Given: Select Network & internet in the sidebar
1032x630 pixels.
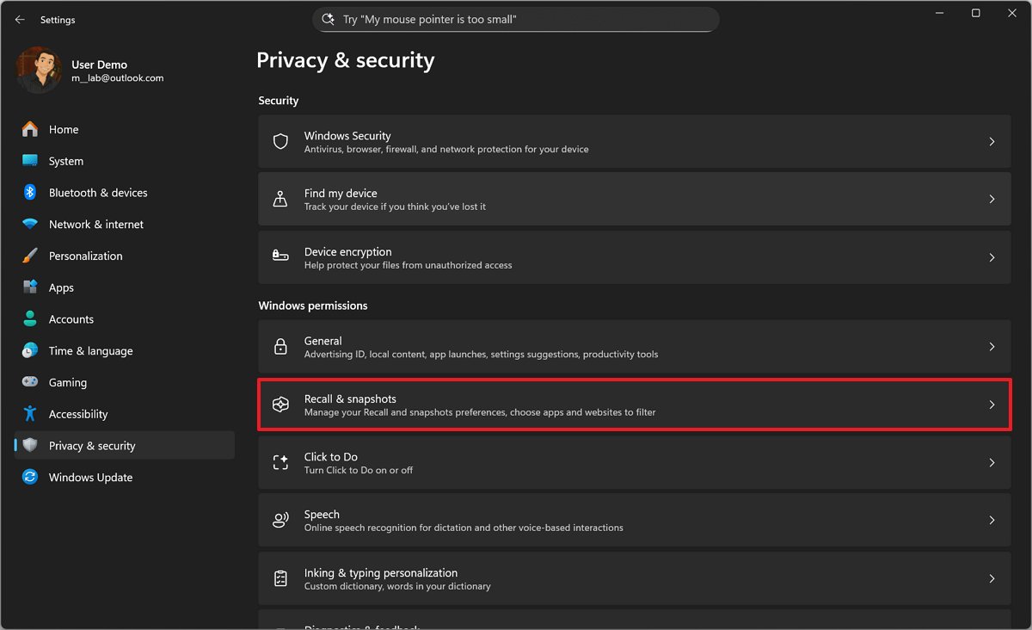Looking at the screenshot, I should click(x=96, y=225).
